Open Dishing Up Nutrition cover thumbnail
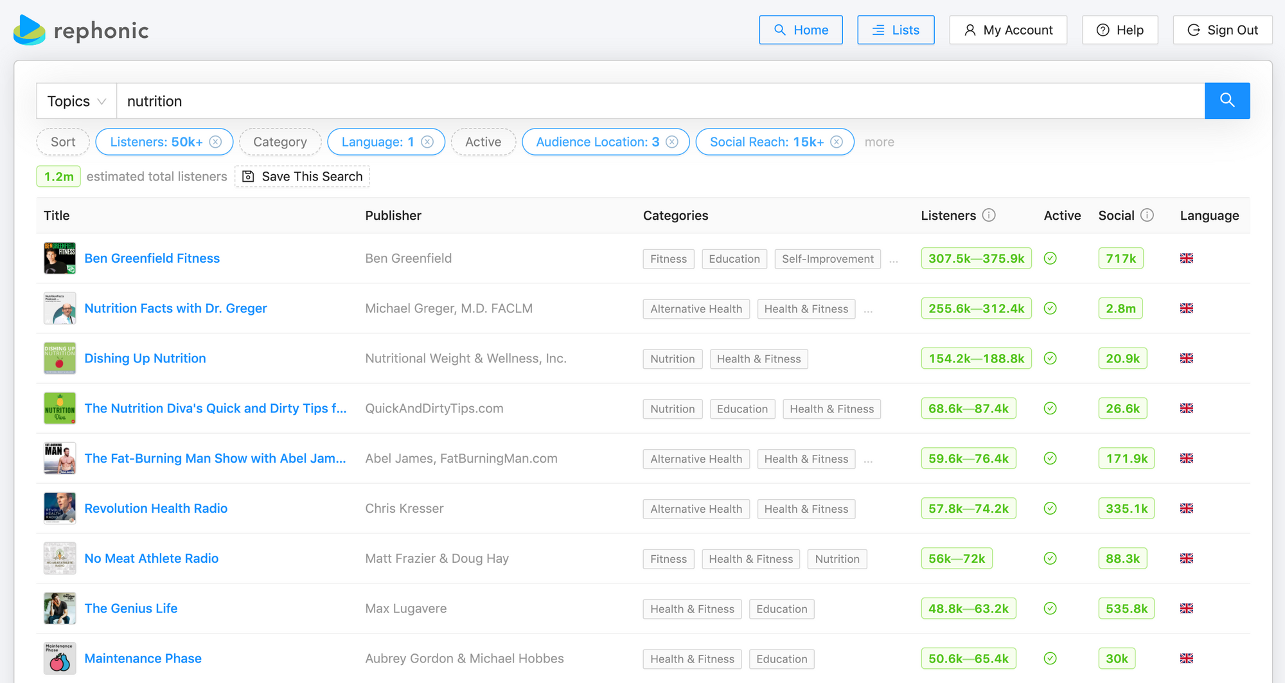 click(x=60, y=359)
